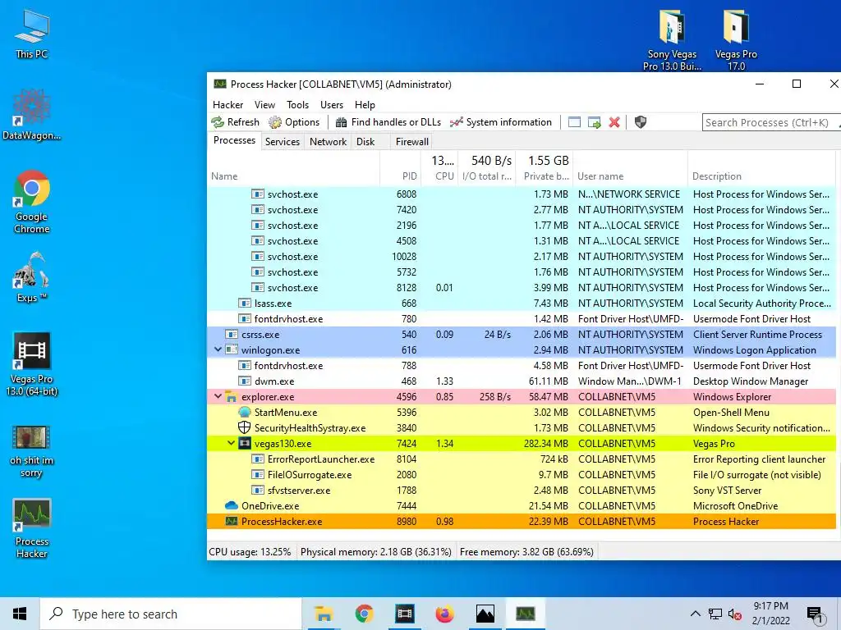
Task: Click the find window and thread icon
Action: point(595,122)
